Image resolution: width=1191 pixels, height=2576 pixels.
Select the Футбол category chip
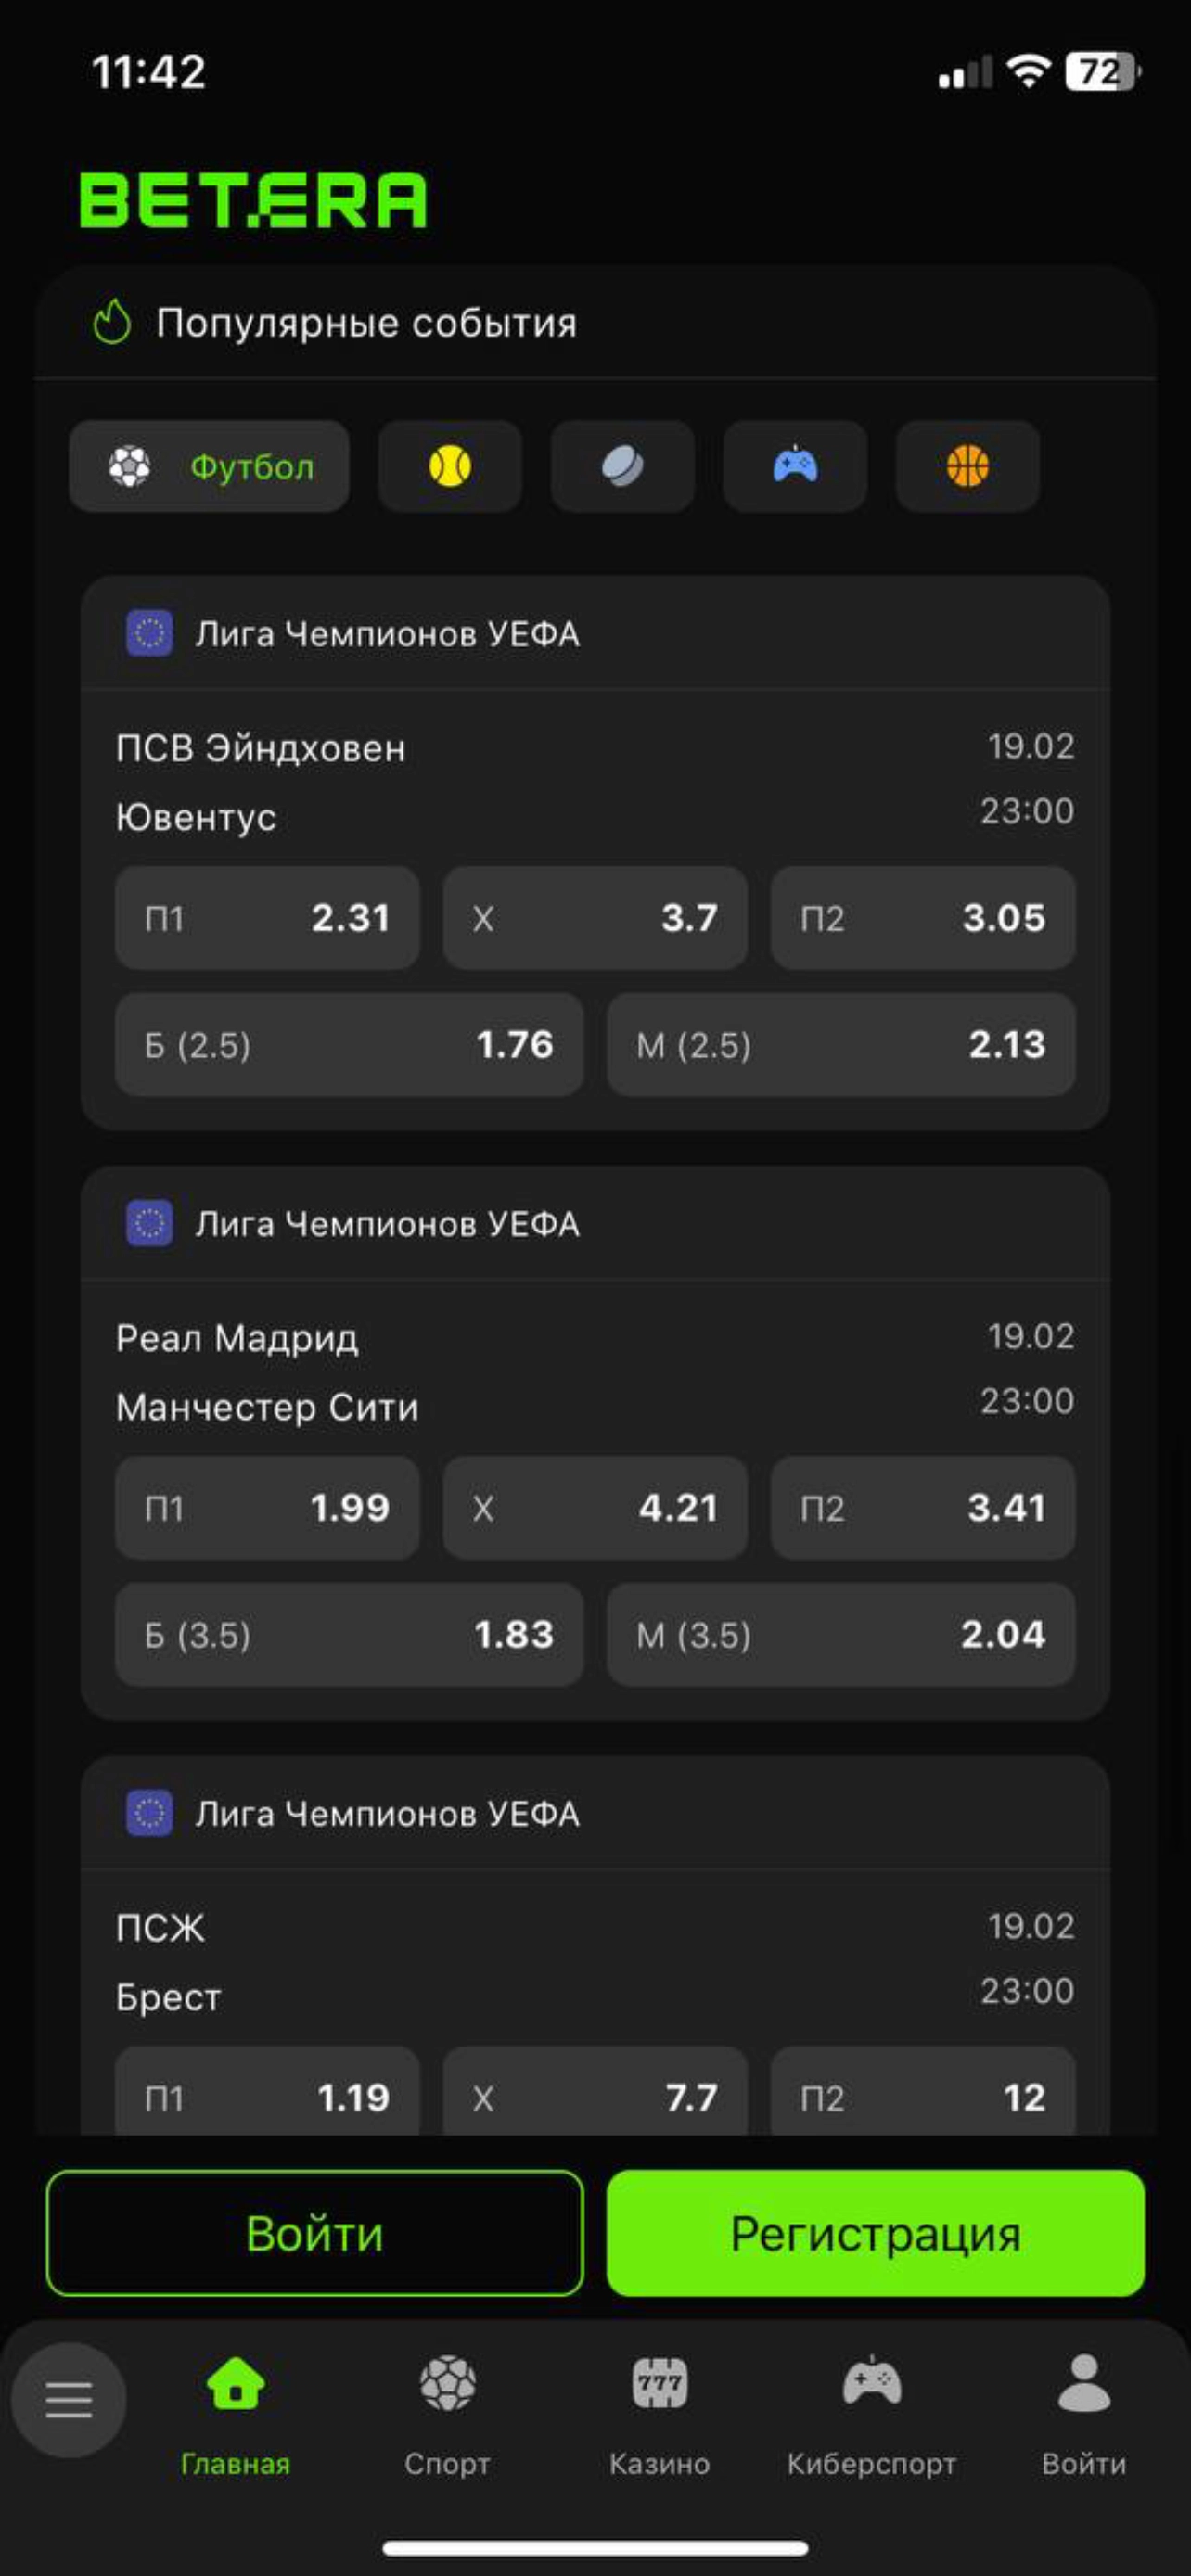point(209,466)
